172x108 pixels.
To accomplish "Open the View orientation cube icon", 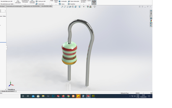I will point(75,7).
